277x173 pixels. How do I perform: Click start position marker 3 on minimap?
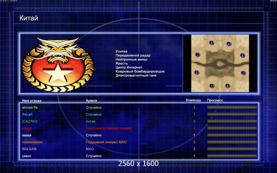[211, 43]
